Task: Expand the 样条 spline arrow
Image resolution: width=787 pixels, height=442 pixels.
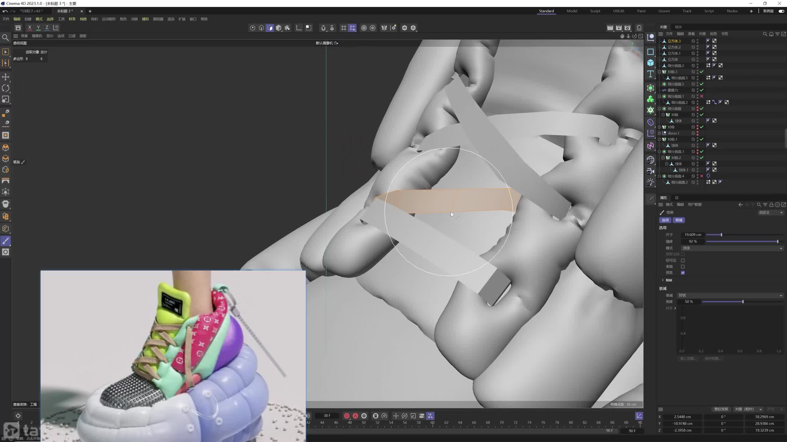Action: click(675, 308)
